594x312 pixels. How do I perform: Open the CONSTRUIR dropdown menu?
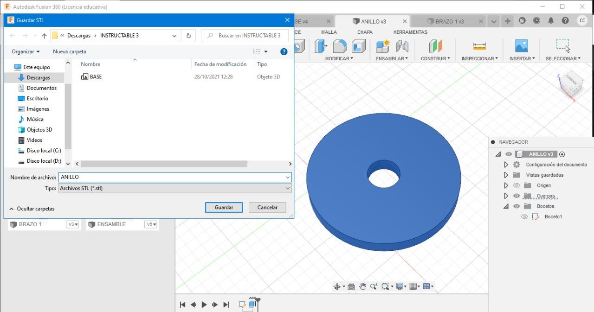click(x=435, y=58)
